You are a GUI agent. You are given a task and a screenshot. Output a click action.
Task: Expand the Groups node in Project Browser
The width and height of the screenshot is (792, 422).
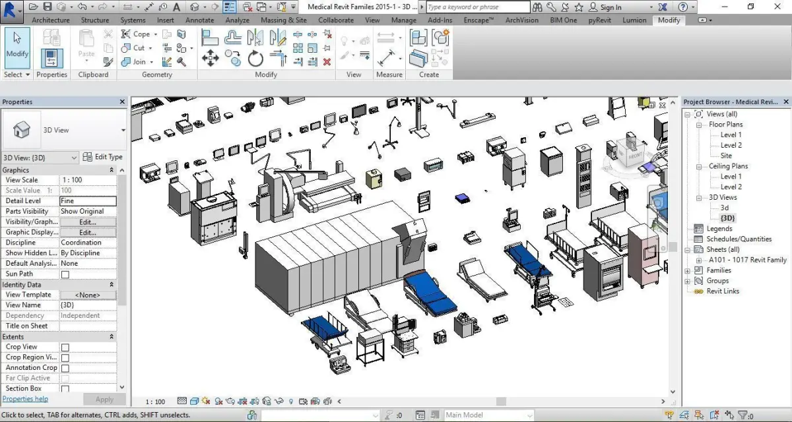point(688,281)
